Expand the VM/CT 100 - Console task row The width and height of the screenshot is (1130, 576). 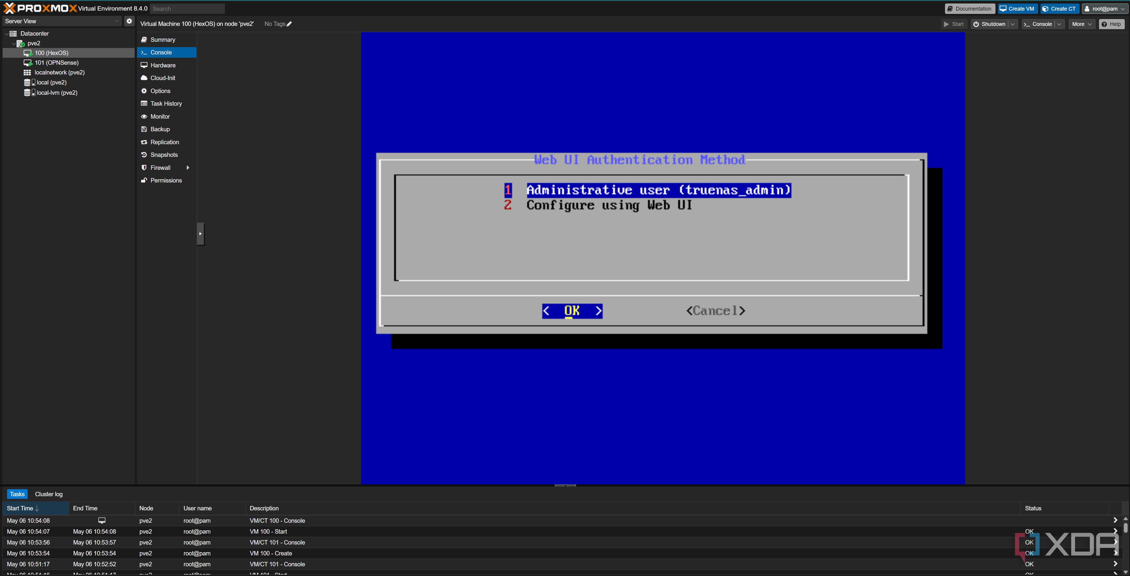1115,520
